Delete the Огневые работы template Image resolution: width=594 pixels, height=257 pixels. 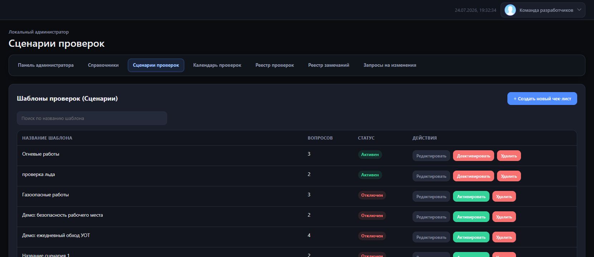point(509,156)
